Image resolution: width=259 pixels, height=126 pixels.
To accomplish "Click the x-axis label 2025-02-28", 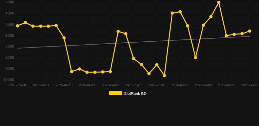I will 17,85.
